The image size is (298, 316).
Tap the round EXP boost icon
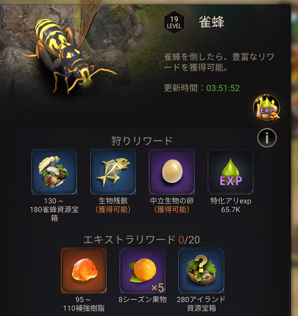pyautogui.click(x=266, y=108)
